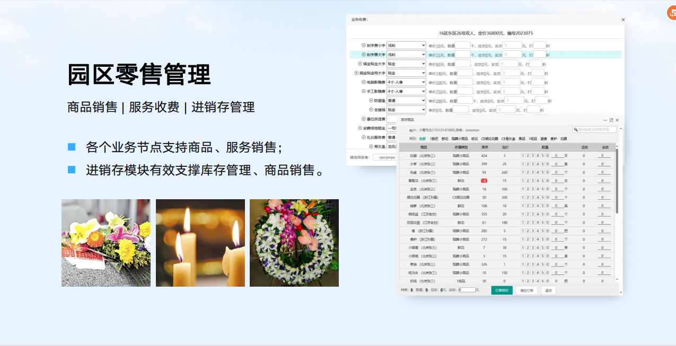The image size is (676, 346).
Task: Click the 定价 column header
Action: pos(505,147)
